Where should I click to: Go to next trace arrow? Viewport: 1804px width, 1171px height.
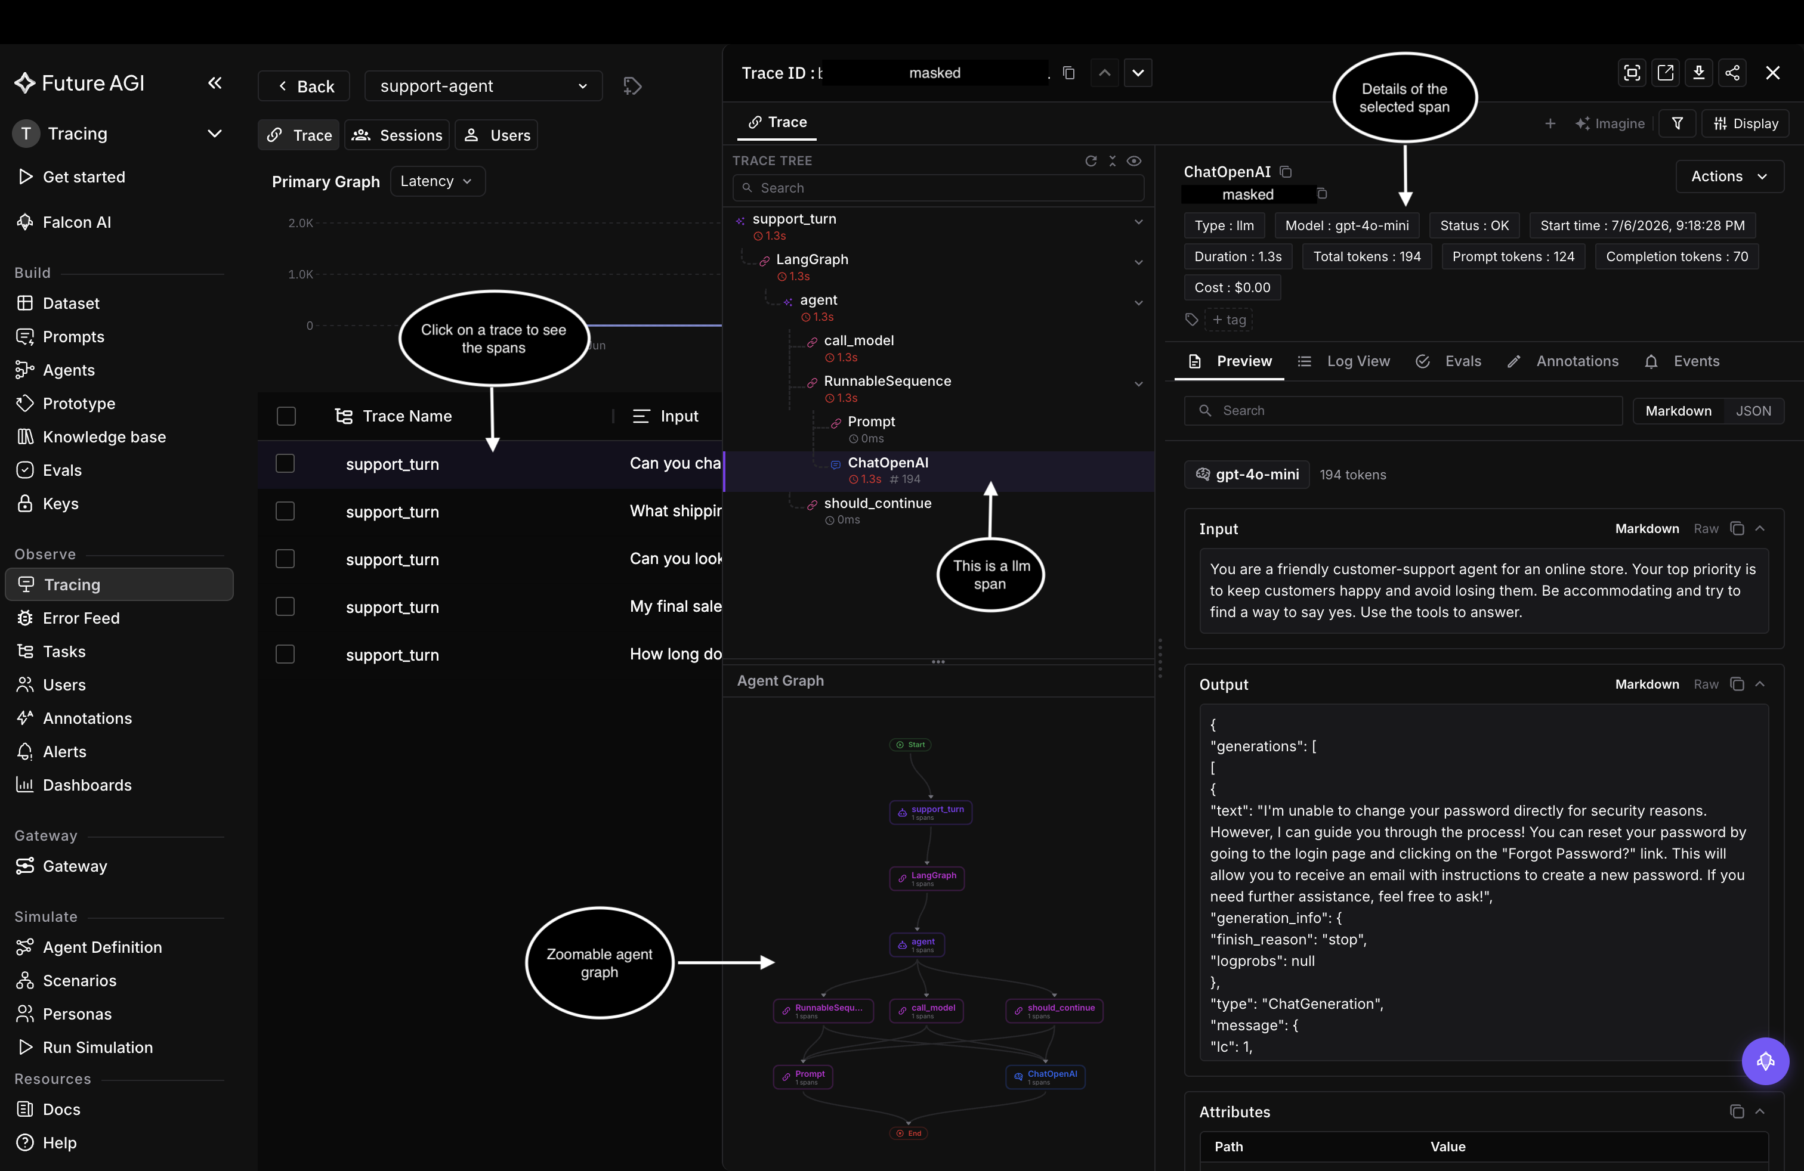pyautogui.click(x=1138, y=73)
